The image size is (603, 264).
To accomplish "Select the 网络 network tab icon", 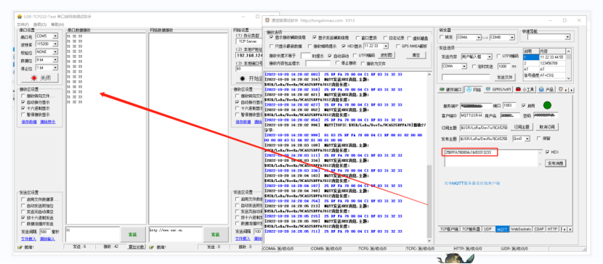I will pyautogui.click(x=474, y=89).
